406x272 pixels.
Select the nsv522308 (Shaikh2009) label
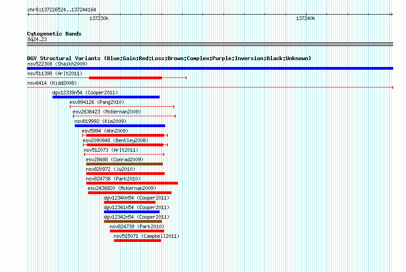click(57, 64)
